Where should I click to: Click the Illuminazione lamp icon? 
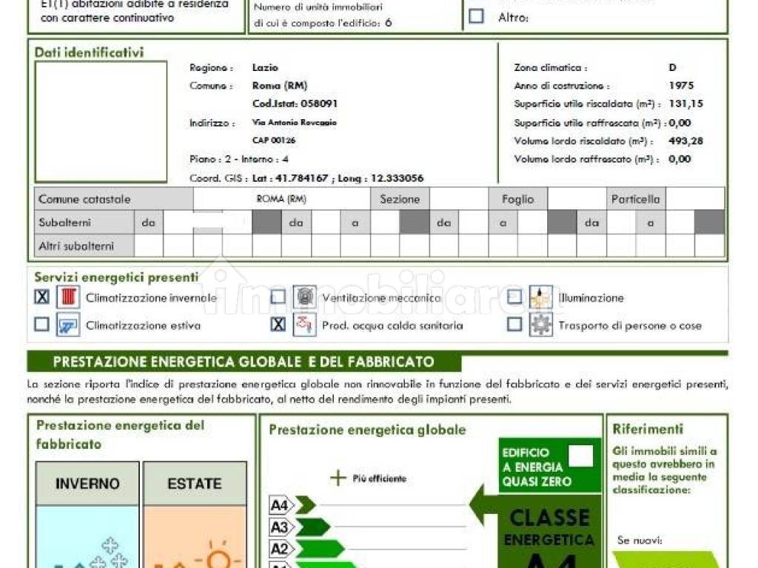[541, 297]
